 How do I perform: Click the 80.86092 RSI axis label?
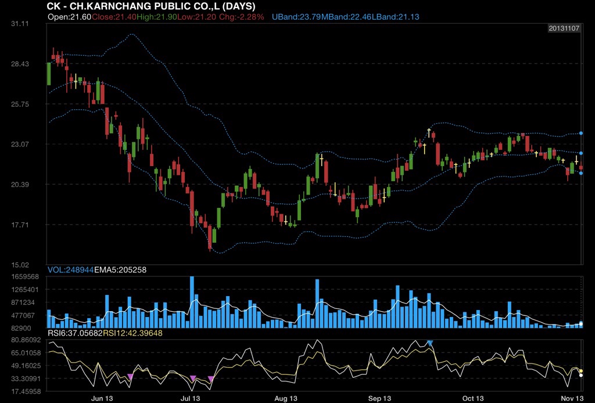pos(26,340)
